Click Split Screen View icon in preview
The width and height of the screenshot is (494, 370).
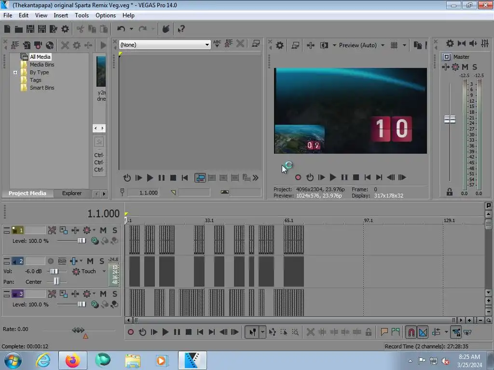324,45
